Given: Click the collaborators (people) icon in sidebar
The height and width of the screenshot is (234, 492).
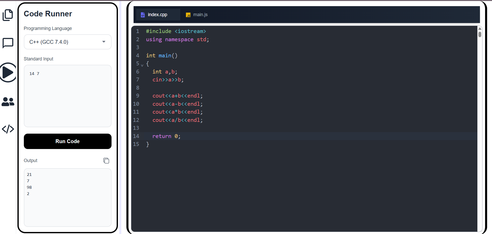Looking at the screenshot, I should [x=8, y=102].
